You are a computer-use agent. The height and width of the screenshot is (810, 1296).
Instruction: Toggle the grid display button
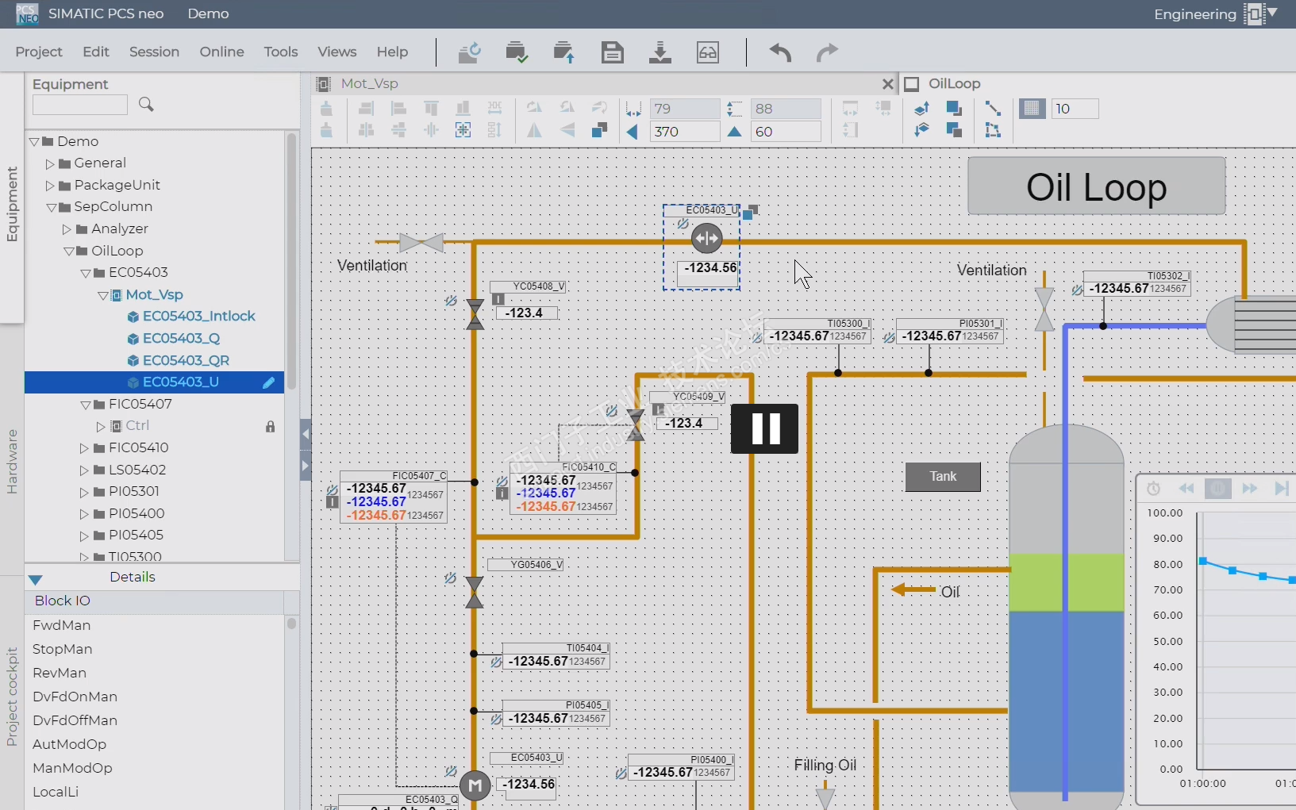tap(1032, 109)
